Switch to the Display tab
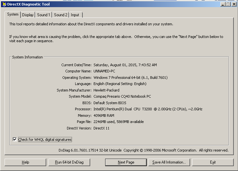Image resolution: width=238 pixels, height=171 pixels. (x=28, y=15)
